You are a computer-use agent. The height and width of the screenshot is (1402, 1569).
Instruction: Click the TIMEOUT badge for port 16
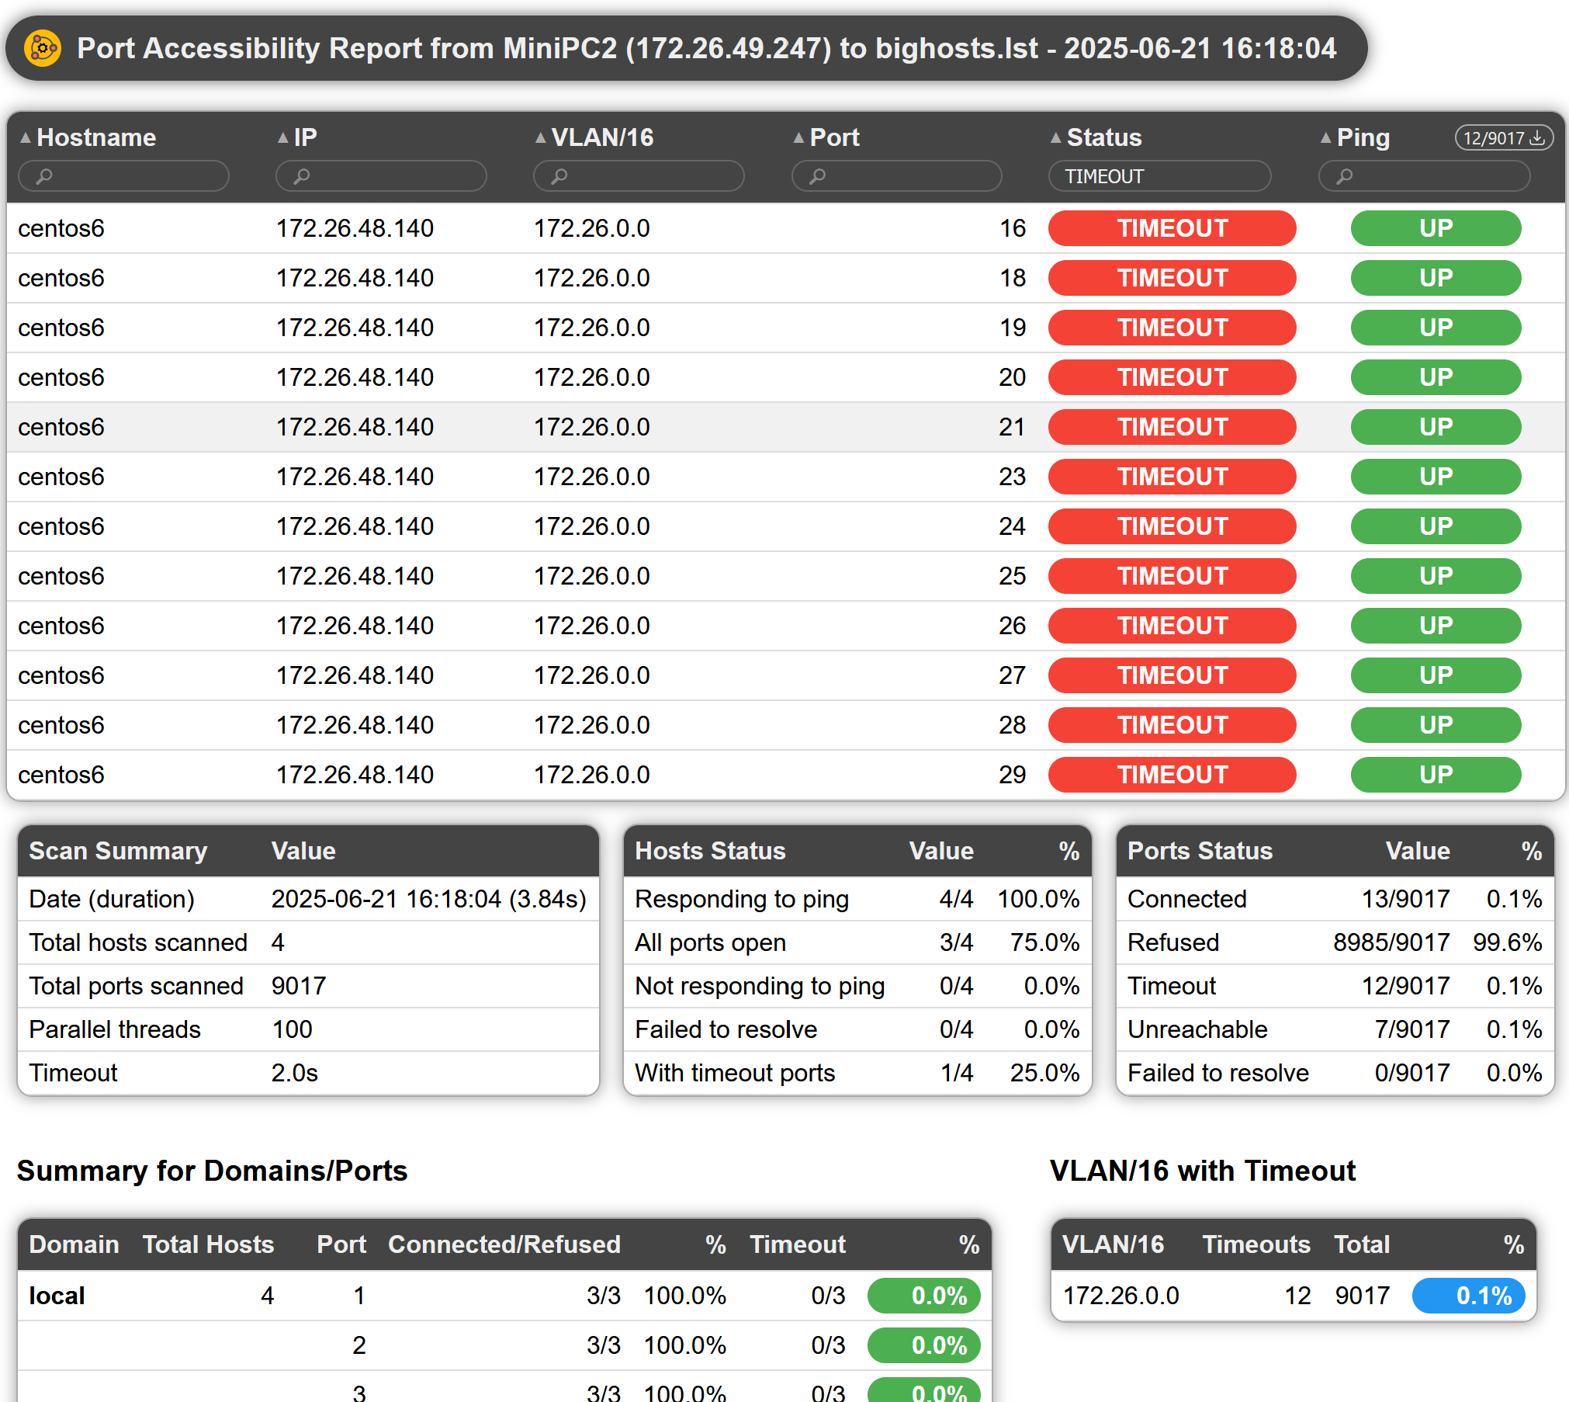point(1172,228)
